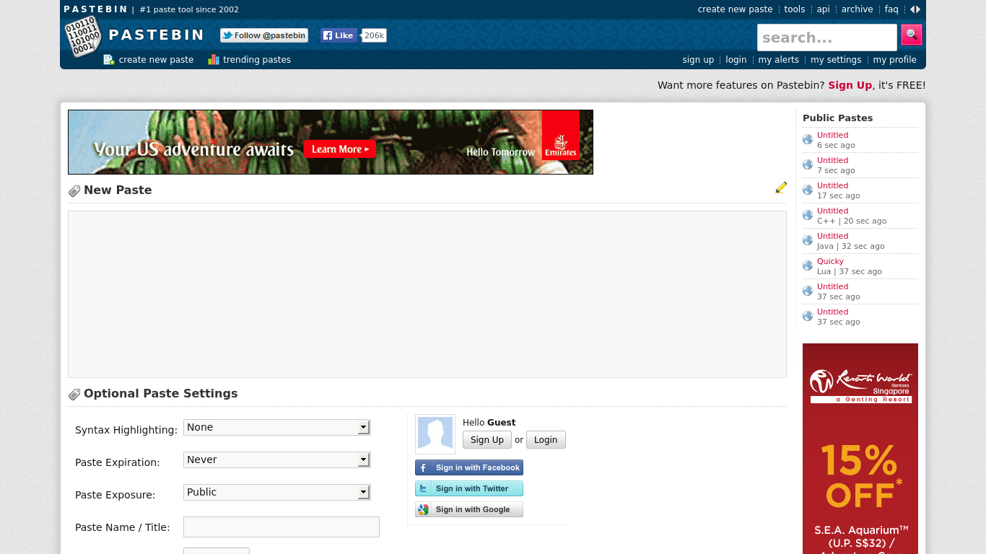This screenshot has height=554, width=986.
Task: Sign in with Facebook
Action: coord(469,467)
